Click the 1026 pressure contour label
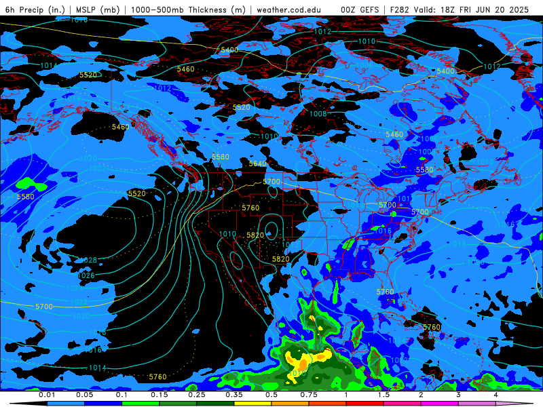Viewport: 543px width, 407px height. 86,275
